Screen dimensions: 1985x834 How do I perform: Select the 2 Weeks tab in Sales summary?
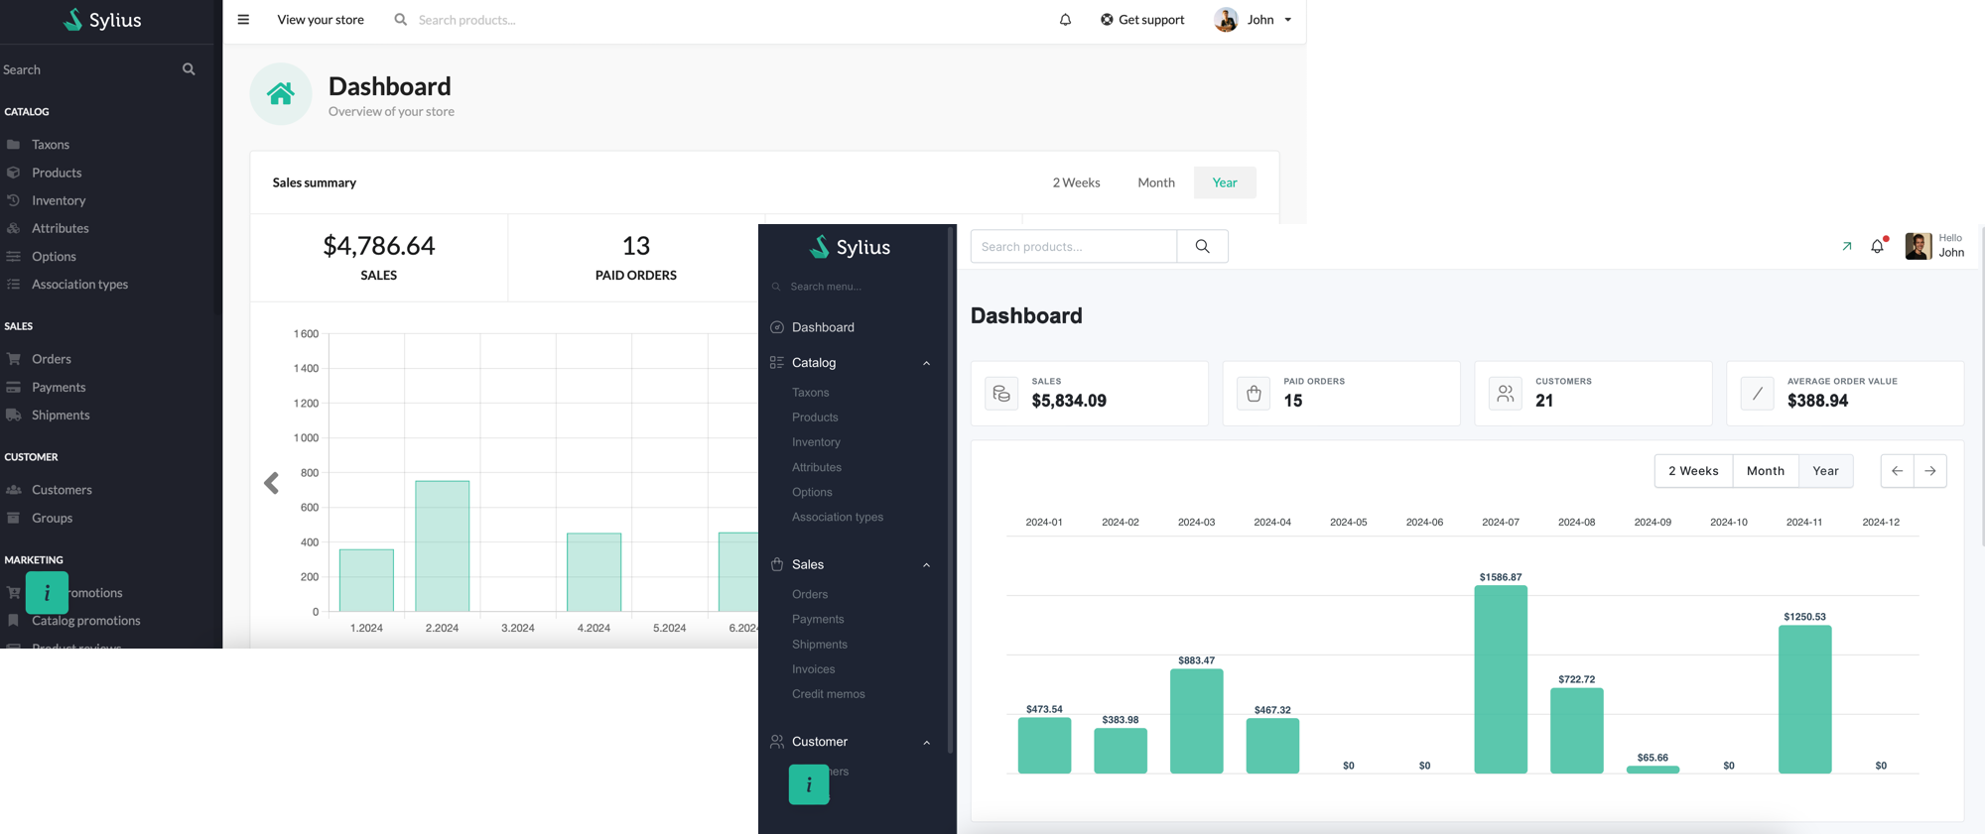point(1076,182)
